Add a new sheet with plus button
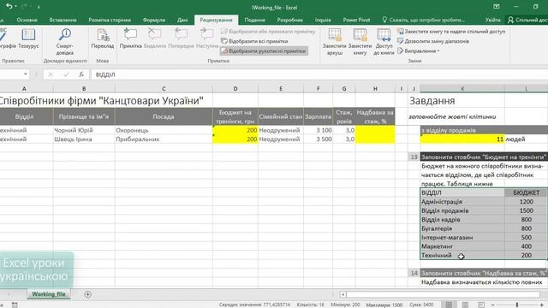This screenshot has height=308, width=548. (x=87, y=294)
